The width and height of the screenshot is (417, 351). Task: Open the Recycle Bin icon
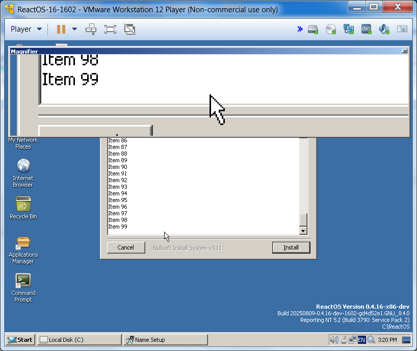(23, 208)
